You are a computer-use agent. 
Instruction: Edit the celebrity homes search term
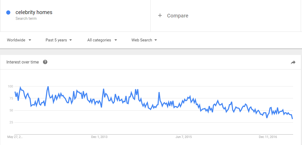coord(34,12)
